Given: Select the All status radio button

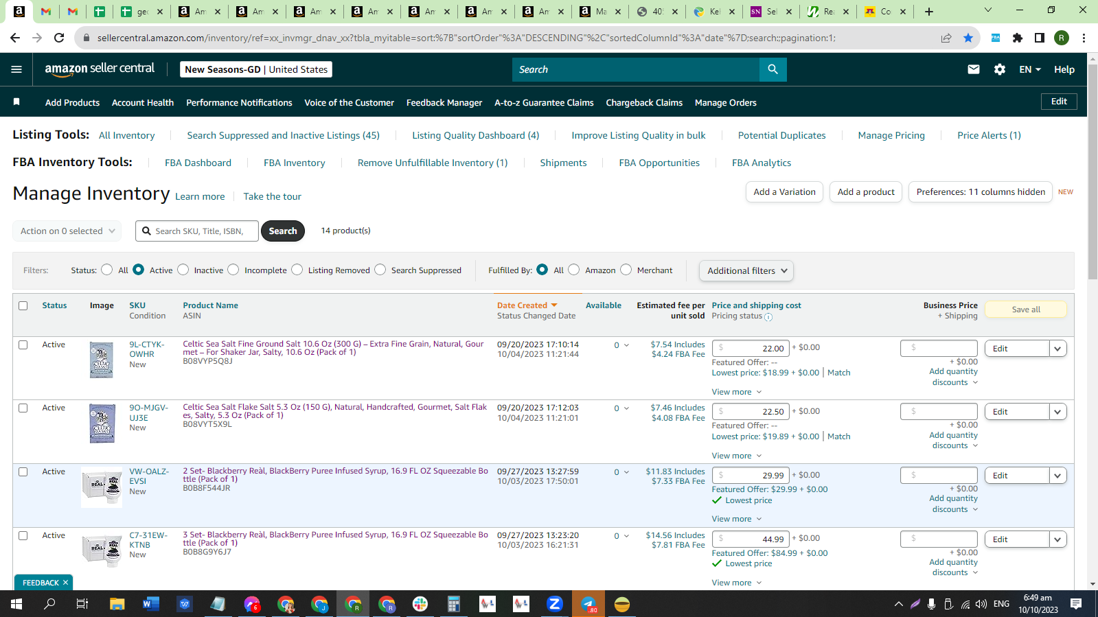Looking at the screenshot, I should [x=106, y=270].
